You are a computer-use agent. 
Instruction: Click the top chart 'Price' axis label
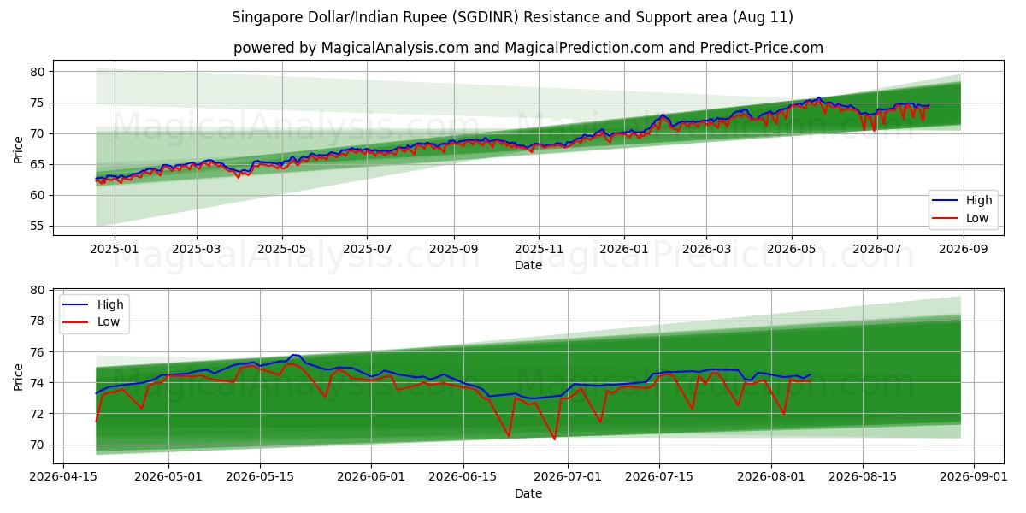pyautogui.click(x=19, y=149)
